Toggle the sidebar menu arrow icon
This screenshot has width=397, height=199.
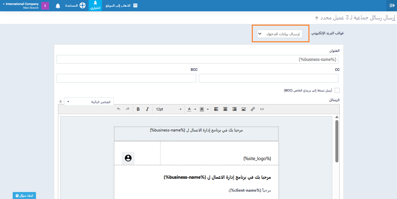tap(392, 6)
